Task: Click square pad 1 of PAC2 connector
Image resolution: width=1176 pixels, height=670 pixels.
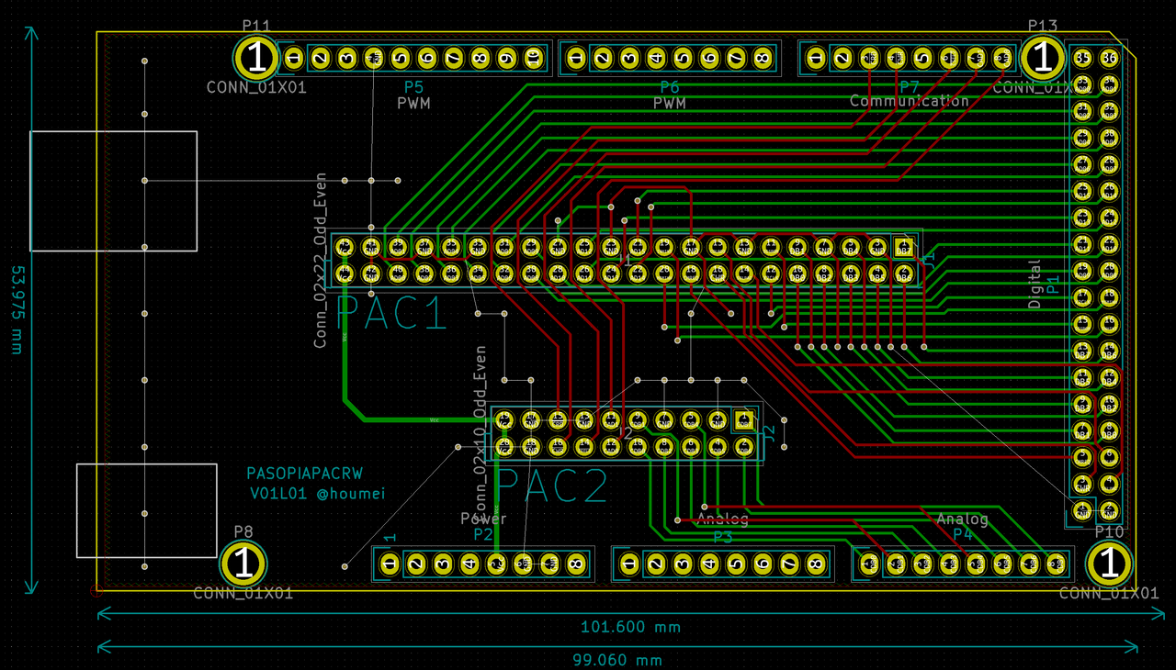Action: click(x=743, y=420)
